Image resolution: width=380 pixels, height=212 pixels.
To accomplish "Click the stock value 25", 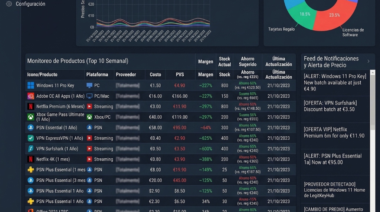I will (225, 170).
